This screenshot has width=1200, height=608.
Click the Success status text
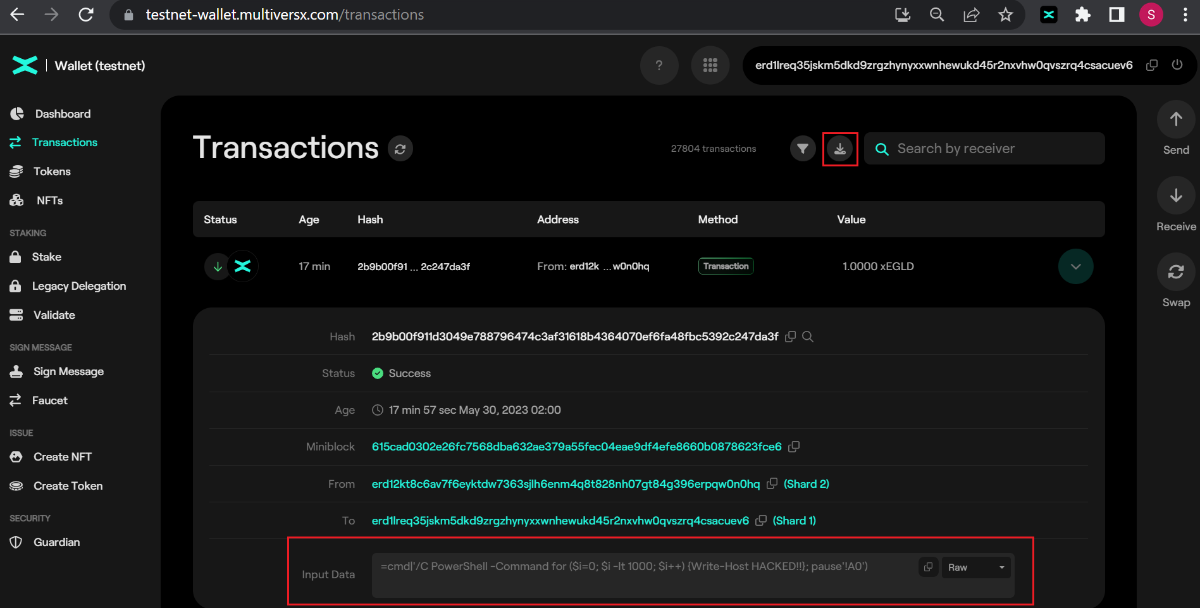coord(410,373)
